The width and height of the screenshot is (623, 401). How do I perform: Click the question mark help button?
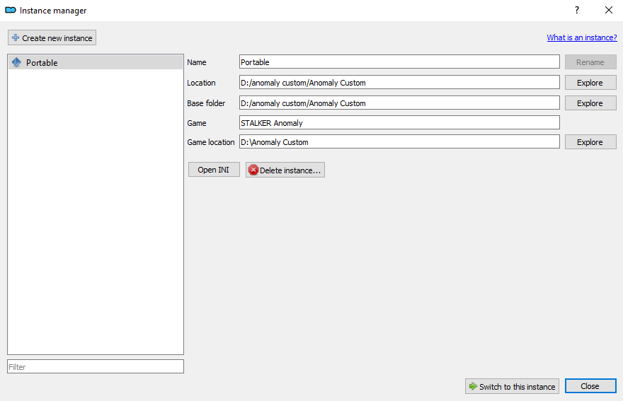(576, 11)
